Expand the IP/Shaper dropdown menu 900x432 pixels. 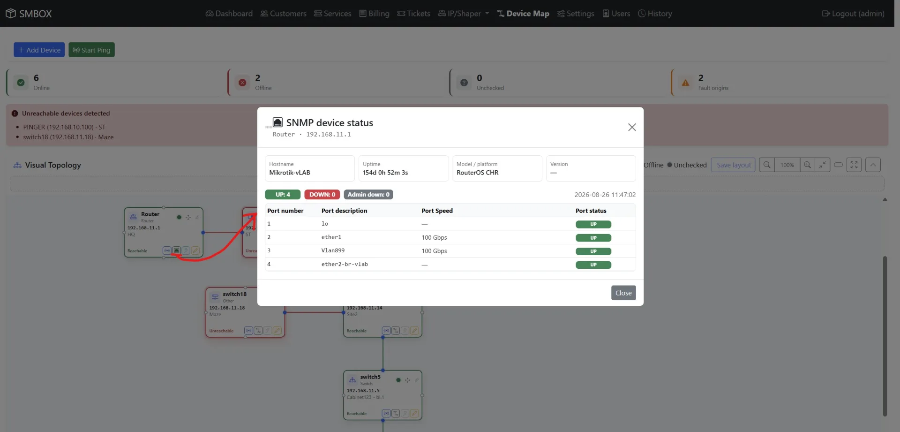[x=464, y=14]
